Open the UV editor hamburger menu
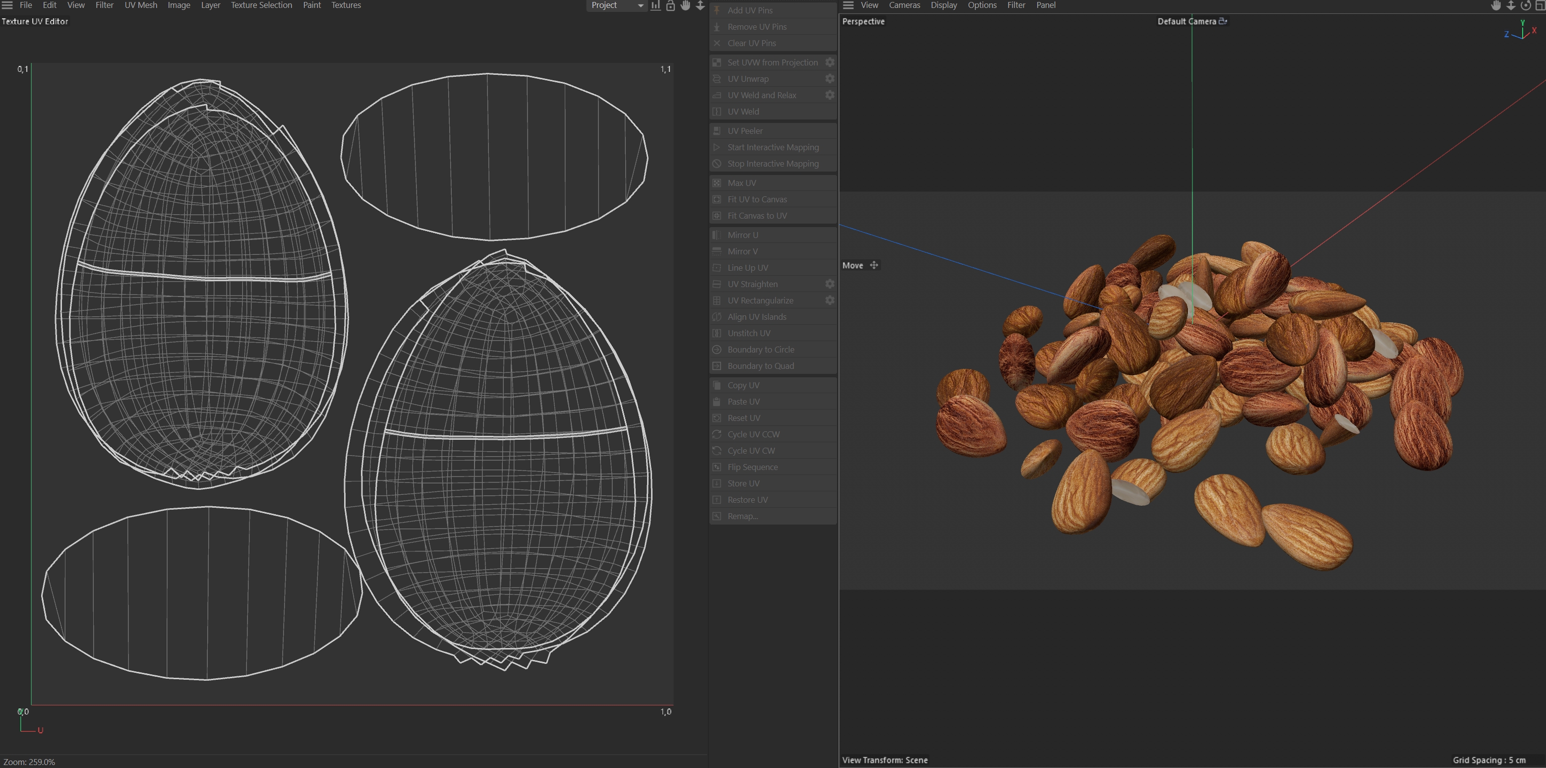This screenshot has width=1546, height=768. (x=7, y=5)
